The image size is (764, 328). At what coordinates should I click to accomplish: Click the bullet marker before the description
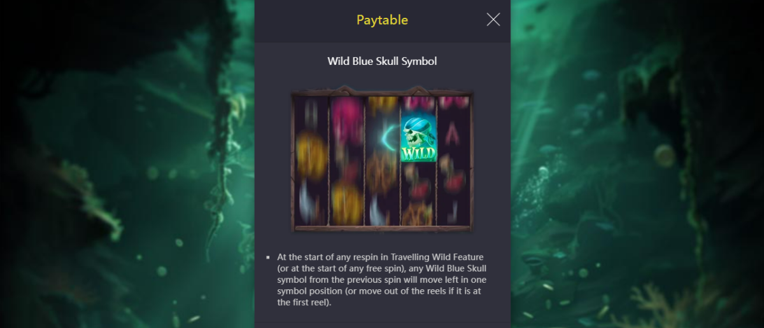268,257
